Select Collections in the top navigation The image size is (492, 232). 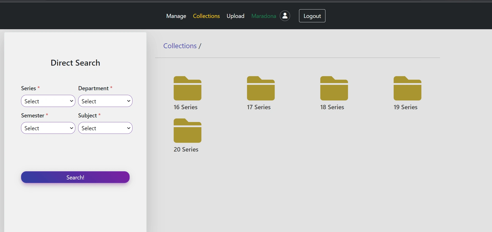[206, 16]
